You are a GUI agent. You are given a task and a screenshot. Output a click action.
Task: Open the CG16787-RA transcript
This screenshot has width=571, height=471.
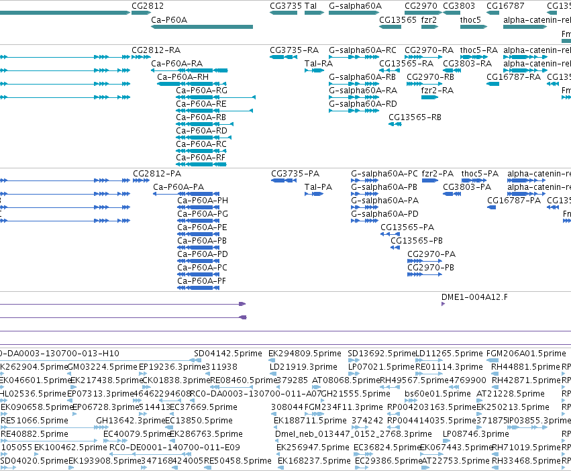point(492,84)
